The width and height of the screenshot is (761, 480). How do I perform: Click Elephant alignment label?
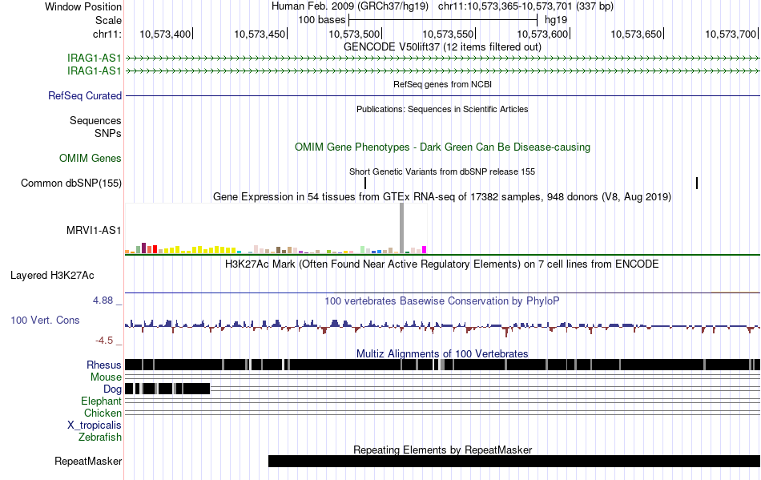[101, 401]
